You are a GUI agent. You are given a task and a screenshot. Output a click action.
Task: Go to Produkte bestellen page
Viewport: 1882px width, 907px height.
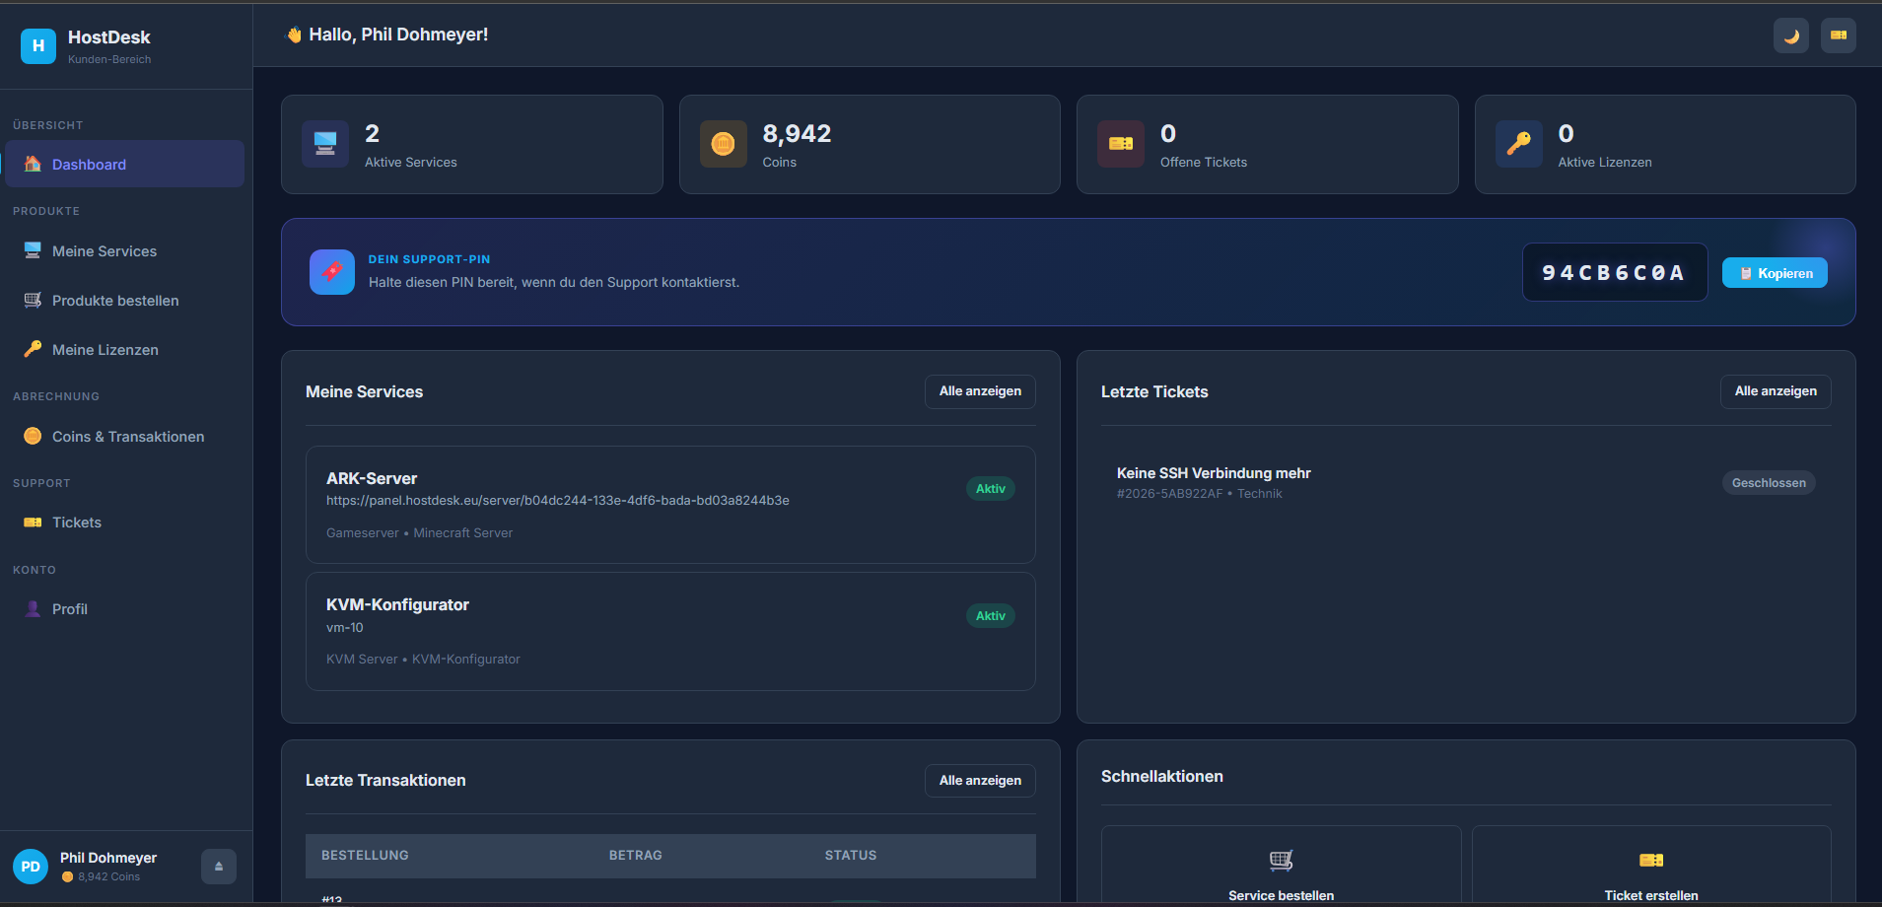115,301
